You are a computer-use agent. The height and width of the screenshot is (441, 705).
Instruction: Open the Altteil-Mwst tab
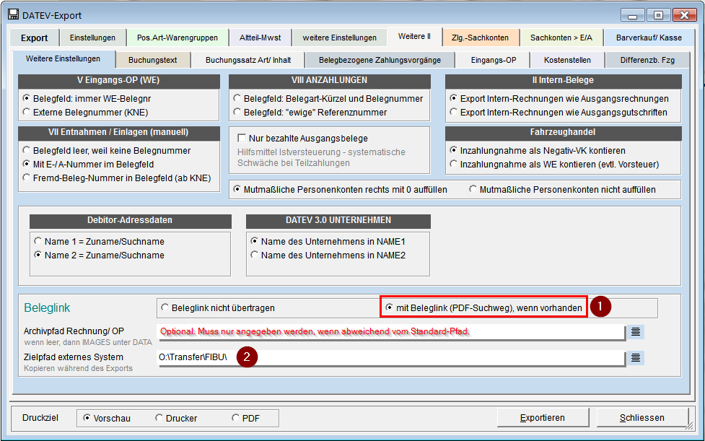coord(260,38)
